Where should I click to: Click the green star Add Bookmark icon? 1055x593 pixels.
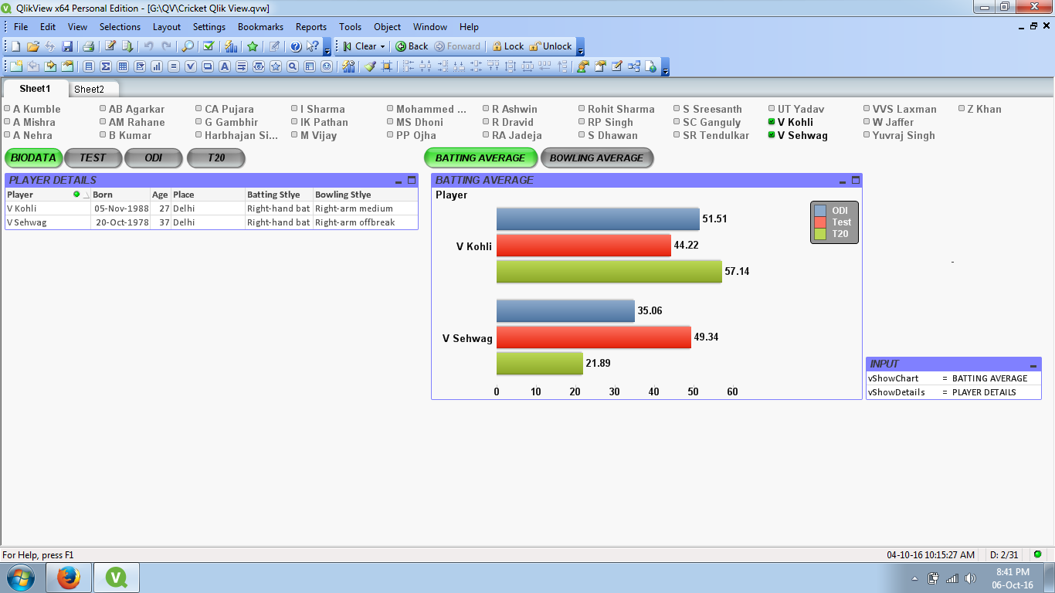point(253,46)
